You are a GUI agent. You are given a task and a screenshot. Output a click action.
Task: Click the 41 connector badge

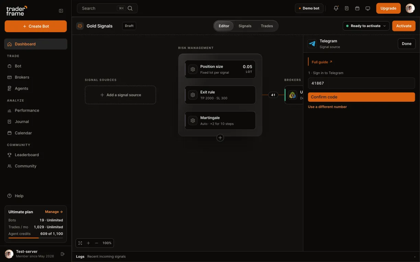point(273,95)
